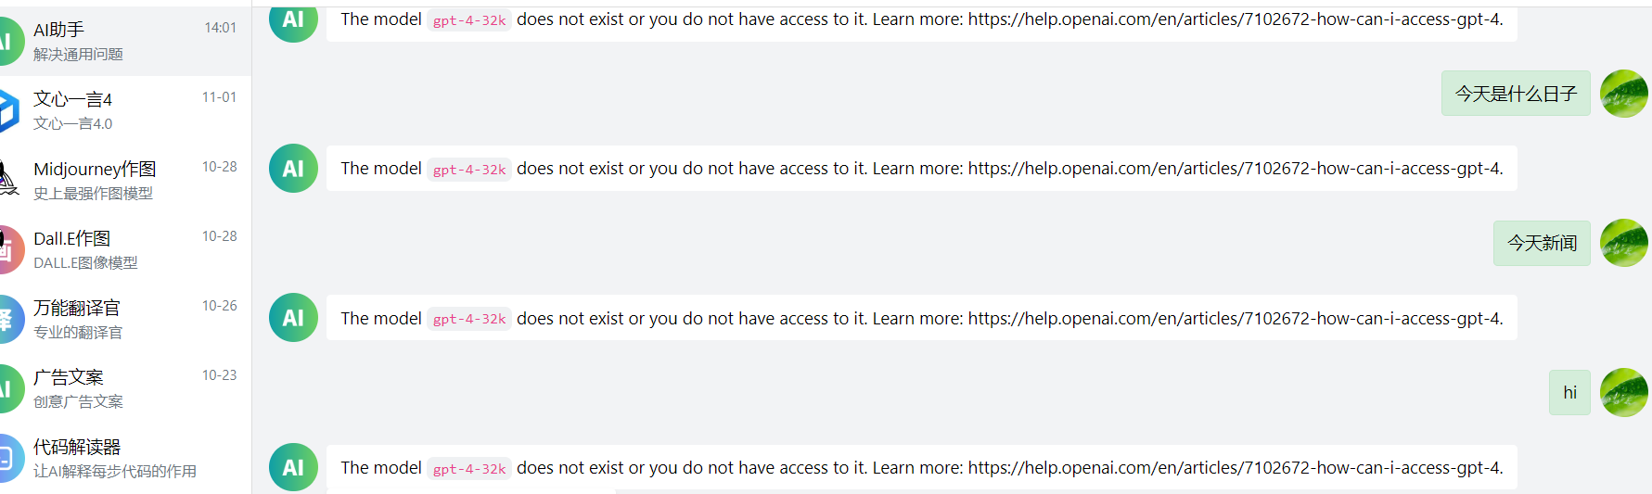
Task: Open help link in reply under 今天新闻
Action: (x=1235, y=319)
